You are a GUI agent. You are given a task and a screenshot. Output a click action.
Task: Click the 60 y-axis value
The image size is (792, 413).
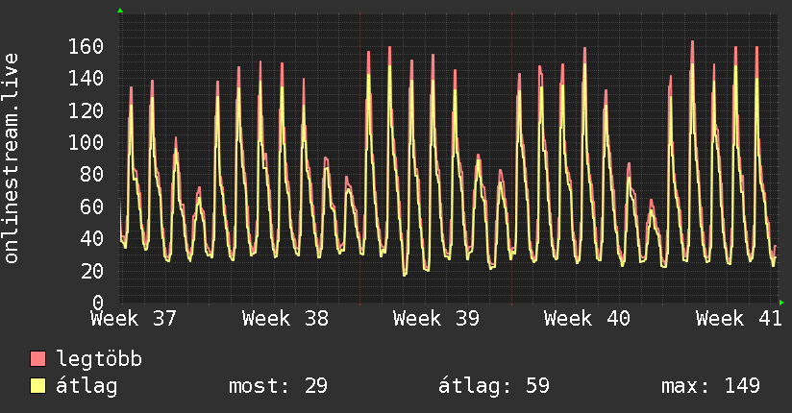92,207
